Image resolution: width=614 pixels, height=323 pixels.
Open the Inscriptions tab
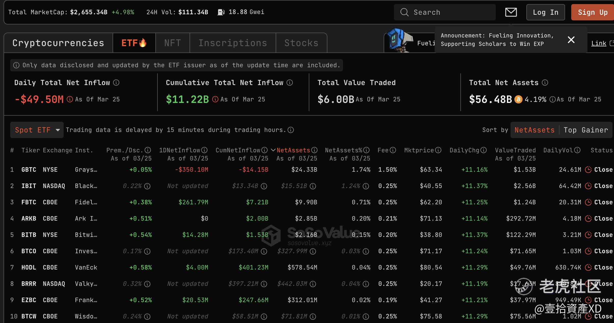[233, 43]
